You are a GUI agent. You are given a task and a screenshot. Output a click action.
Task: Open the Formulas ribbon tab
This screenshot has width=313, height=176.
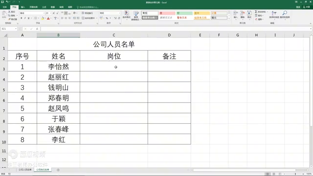pos(44,7)
